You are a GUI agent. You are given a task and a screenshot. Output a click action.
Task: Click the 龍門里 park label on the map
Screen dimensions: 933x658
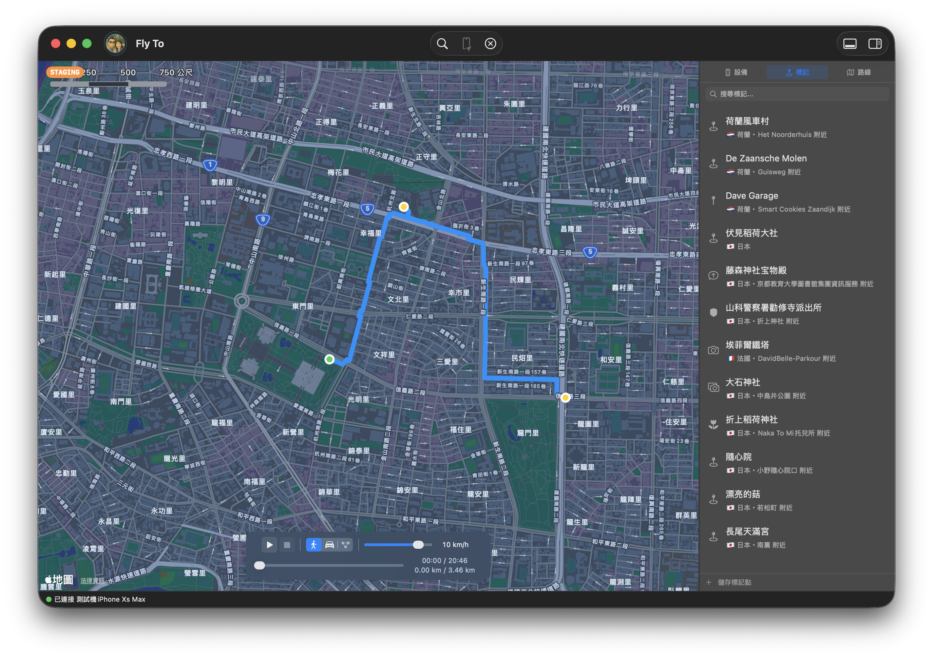(x=528, y=433)
